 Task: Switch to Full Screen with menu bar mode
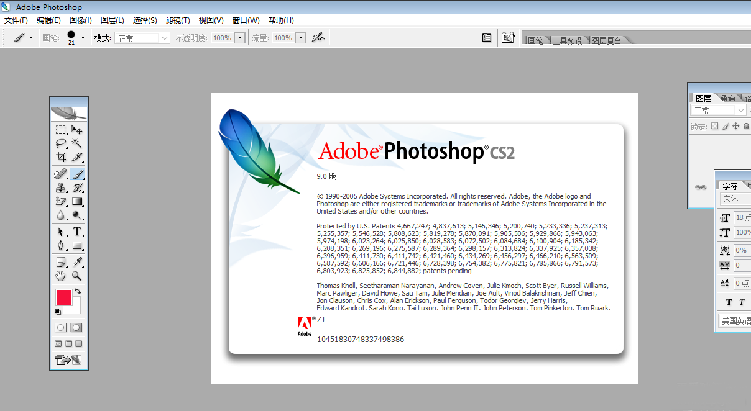point(69,344)
